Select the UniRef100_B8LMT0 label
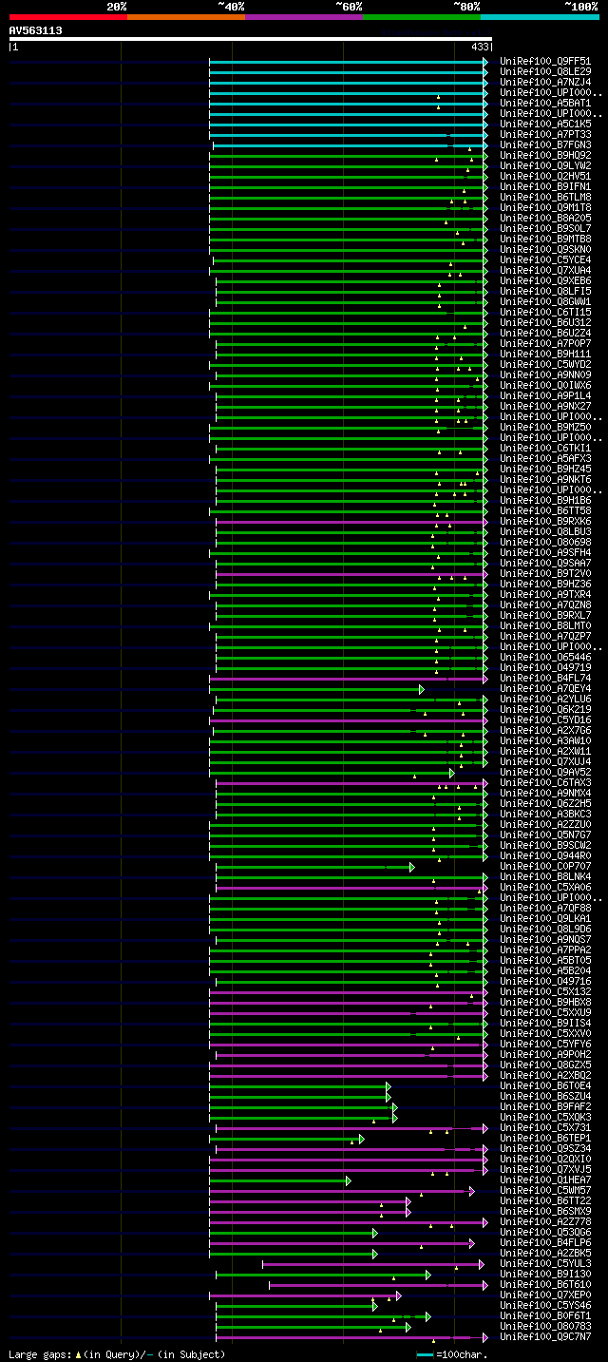 [545, 625]
